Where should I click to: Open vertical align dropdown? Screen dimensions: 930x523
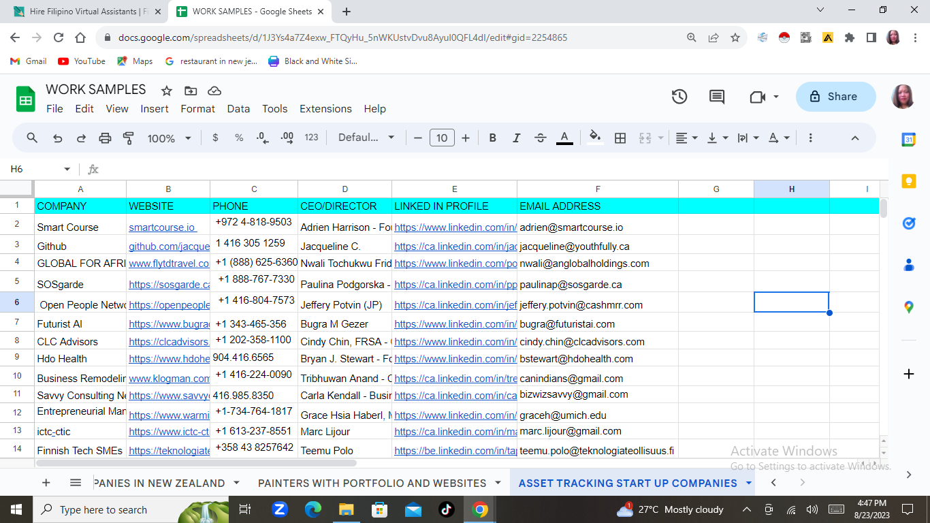point(718,138)
